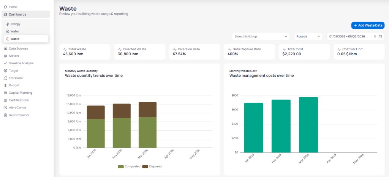Click the Data Sources icon
Image resolution: width=389 pixels, height=177 pixels.
[5, 48]
